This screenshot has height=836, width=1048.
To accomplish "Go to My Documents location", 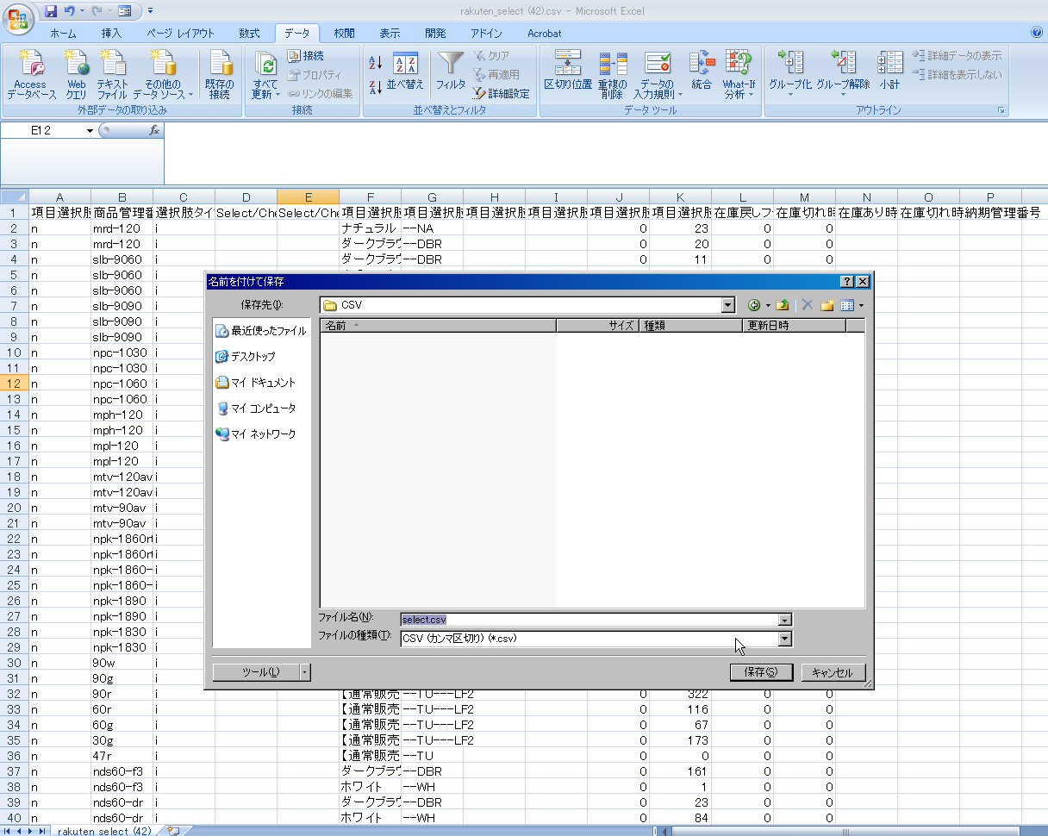I will [x=255, y=382].
